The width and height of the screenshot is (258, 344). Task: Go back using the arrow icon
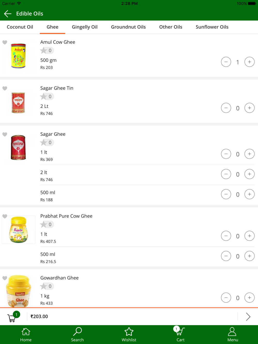tap(8, 14)
